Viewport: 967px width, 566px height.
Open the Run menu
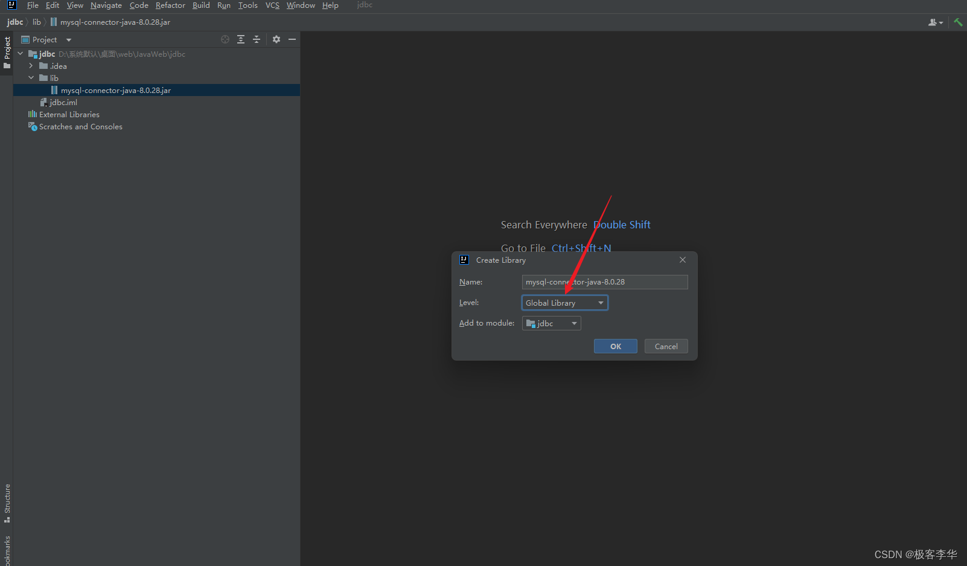[224, 5]
